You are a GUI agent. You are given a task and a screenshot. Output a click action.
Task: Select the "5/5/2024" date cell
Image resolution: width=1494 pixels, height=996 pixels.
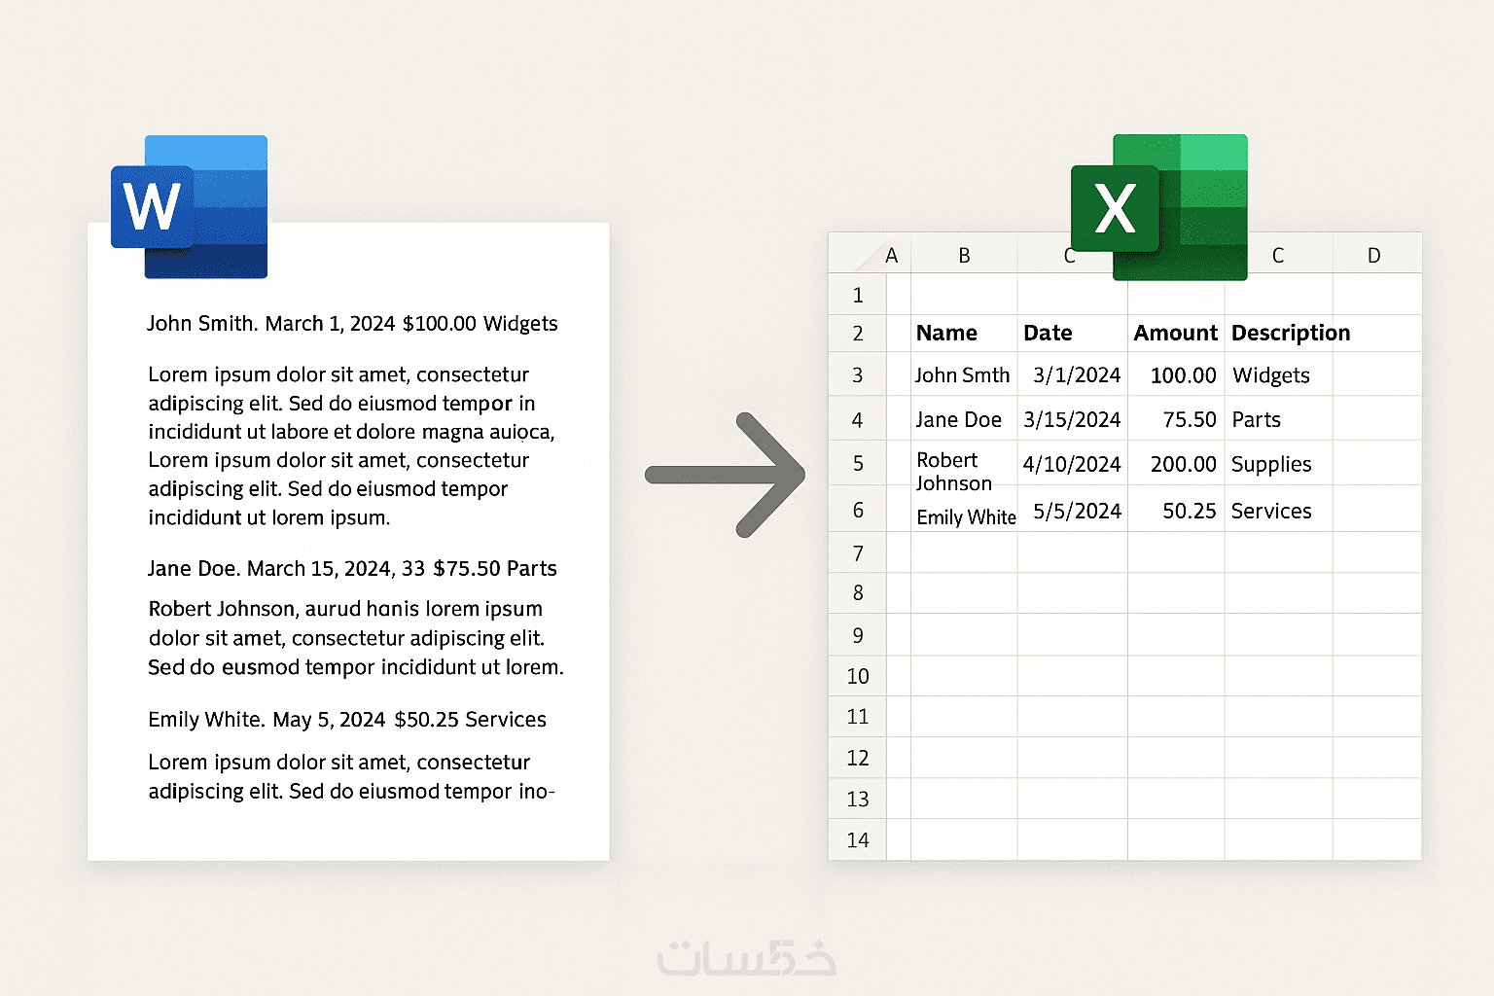click(x=1073, y=510)
